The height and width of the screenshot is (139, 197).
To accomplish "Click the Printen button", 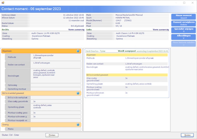I will click(52, 135).
